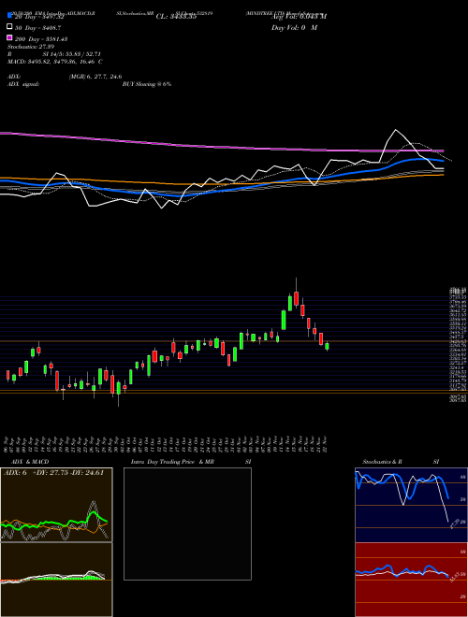The height and width of the screenshot is (617, 468).
Task: Click the blue 20 Day EMA legend swatch
Action: (x=9, y=16)
